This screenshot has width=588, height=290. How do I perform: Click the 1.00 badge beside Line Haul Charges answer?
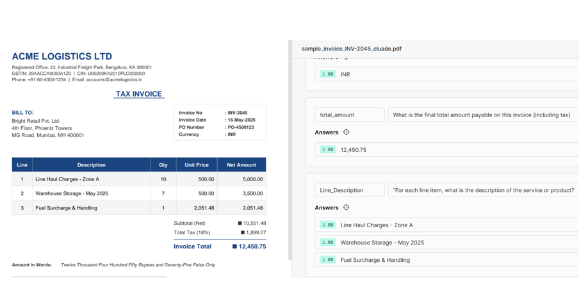(x=328, y=225)
